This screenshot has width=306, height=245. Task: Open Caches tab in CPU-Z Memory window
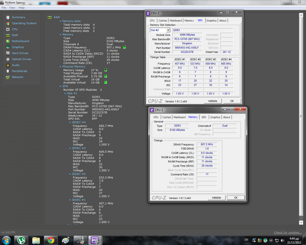pos(167,117)
